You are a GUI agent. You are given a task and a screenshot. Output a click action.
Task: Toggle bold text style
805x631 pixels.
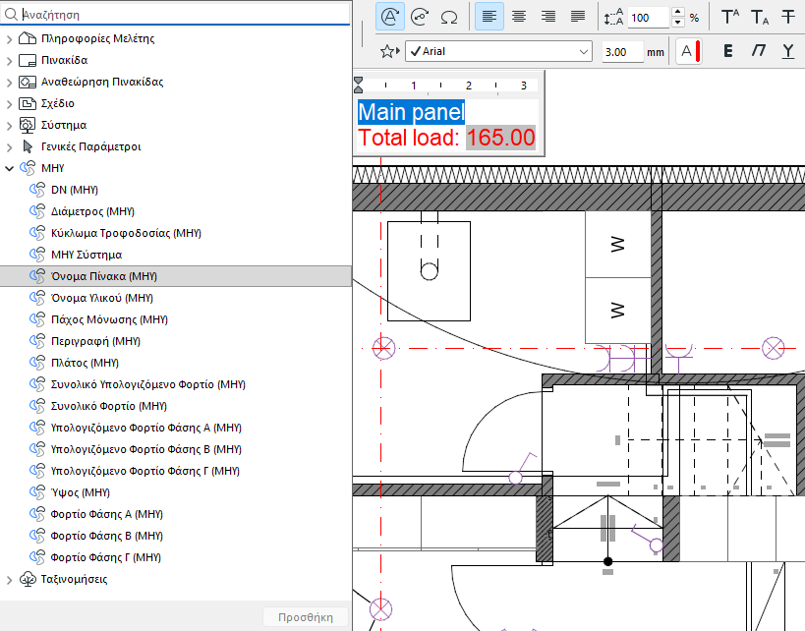tap(728, 51)
